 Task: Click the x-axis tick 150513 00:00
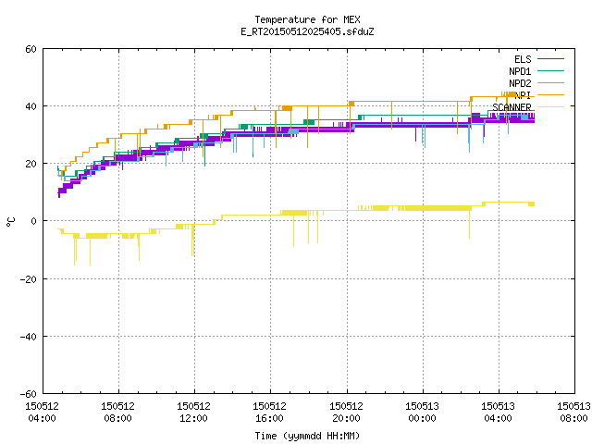tap(422, 413)
